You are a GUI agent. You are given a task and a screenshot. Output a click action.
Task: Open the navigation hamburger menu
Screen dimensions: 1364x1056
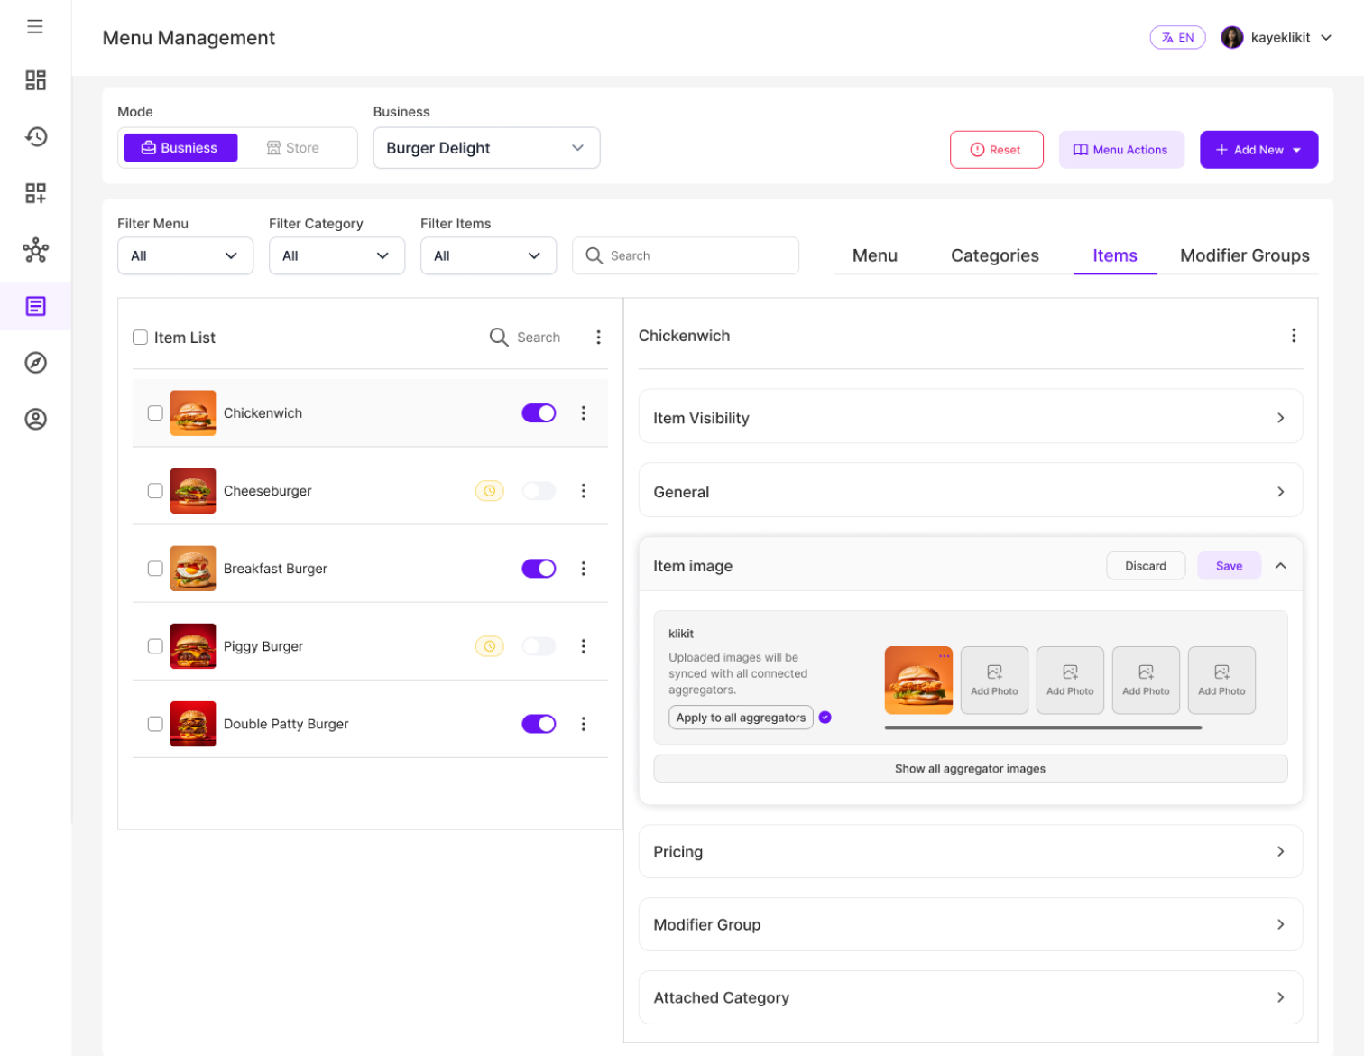[35, 26]
